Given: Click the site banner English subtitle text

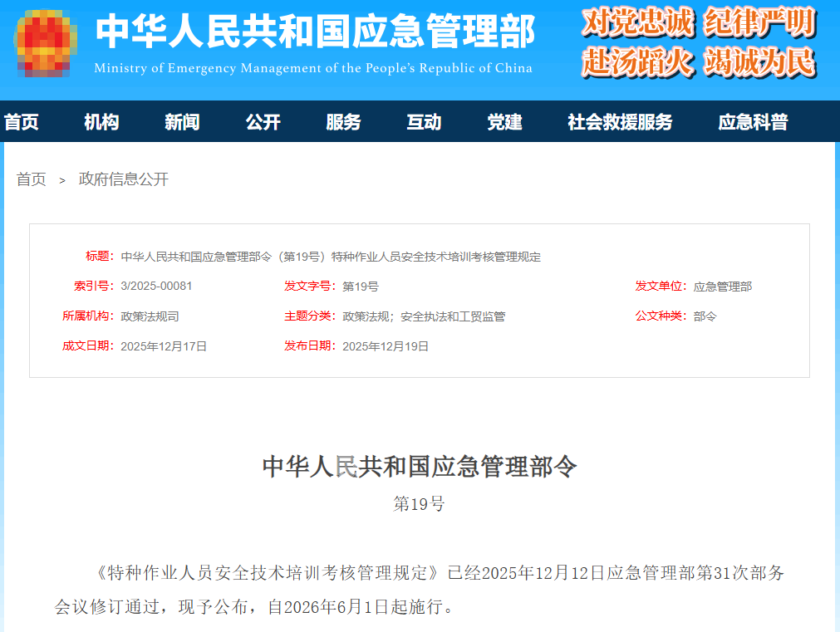Looking at the screenshot, I should (317, 69).
